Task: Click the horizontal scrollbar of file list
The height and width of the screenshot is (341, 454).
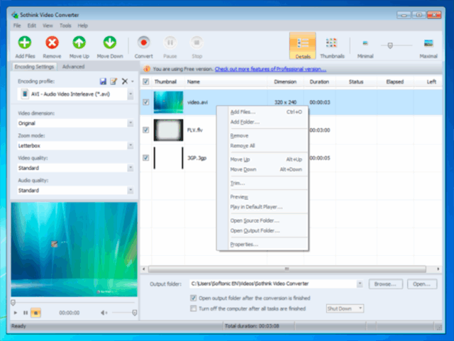Action: (287, 269)
